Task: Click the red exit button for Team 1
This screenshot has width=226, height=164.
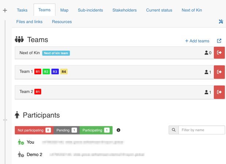Action: point(219,72)
